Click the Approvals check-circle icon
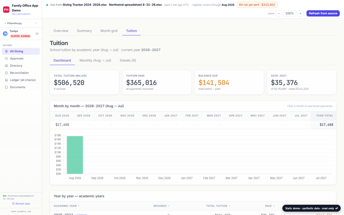344x215 pixels. click(6, 58)
